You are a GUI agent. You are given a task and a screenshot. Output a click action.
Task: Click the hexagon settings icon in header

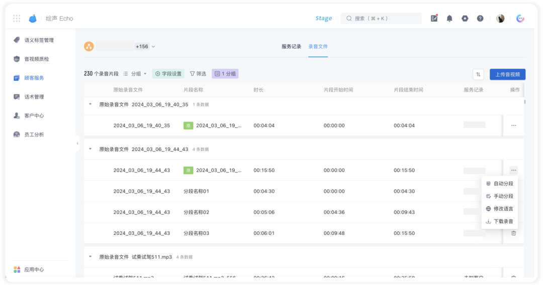coord(465,18)
